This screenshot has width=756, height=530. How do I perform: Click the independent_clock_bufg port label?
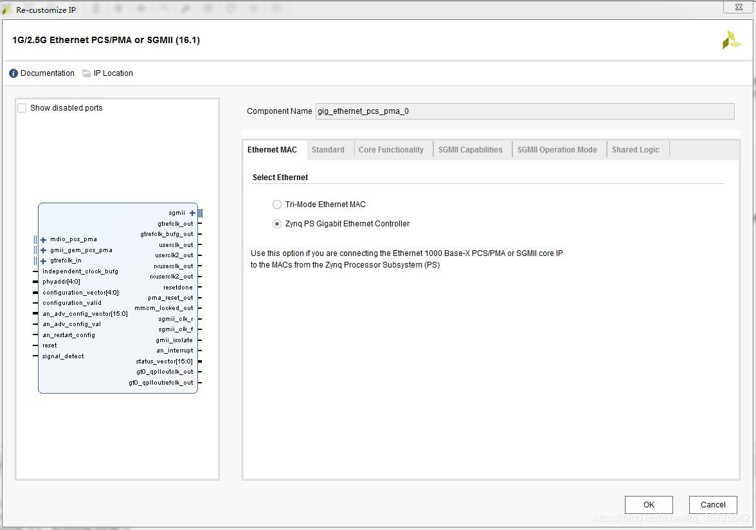[x=80, y=271]
